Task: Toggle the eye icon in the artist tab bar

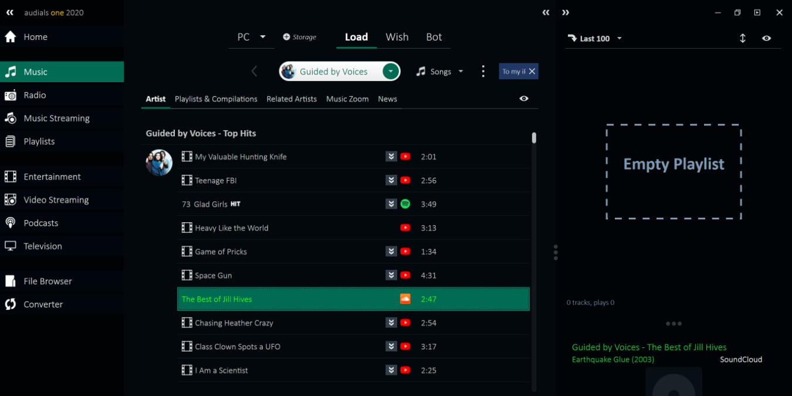Action: pyautogui.click(x=524, y=99)
